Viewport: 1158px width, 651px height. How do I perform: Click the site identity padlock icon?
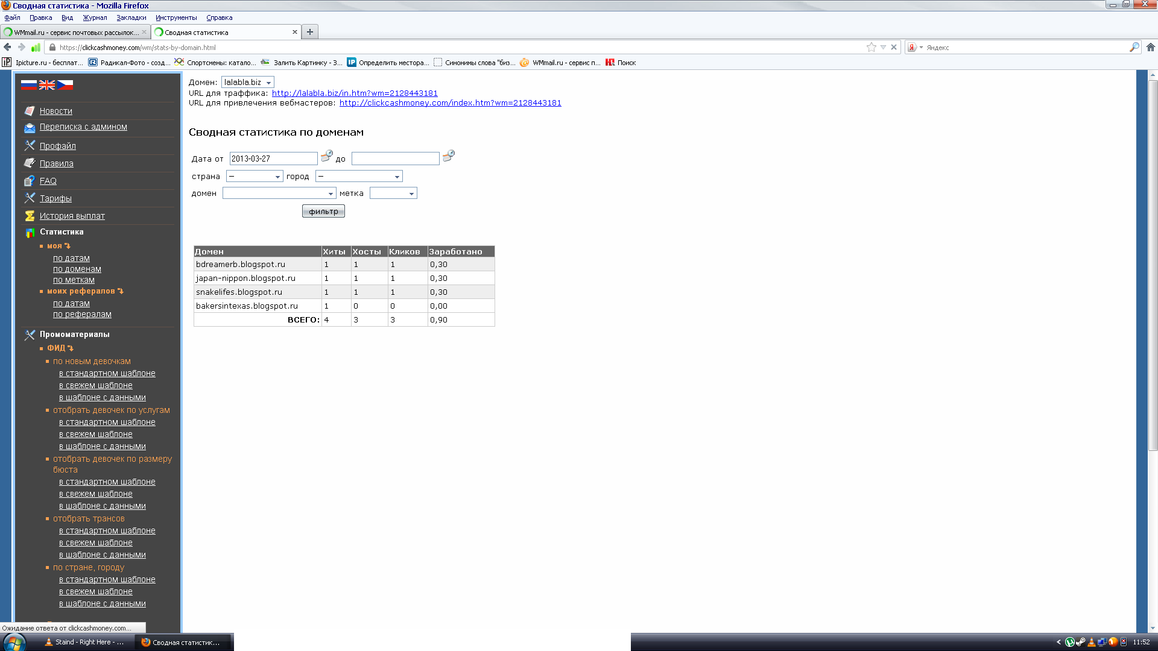pyautogui.click(x=52, y=48)
